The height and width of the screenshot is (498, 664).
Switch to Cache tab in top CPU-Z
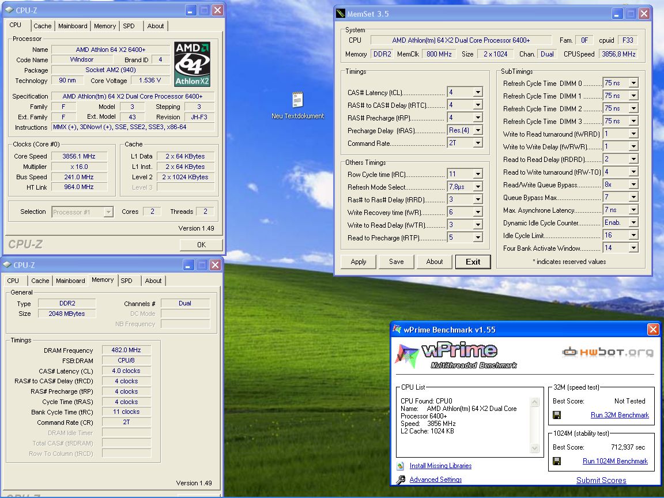tap(42, 26)
